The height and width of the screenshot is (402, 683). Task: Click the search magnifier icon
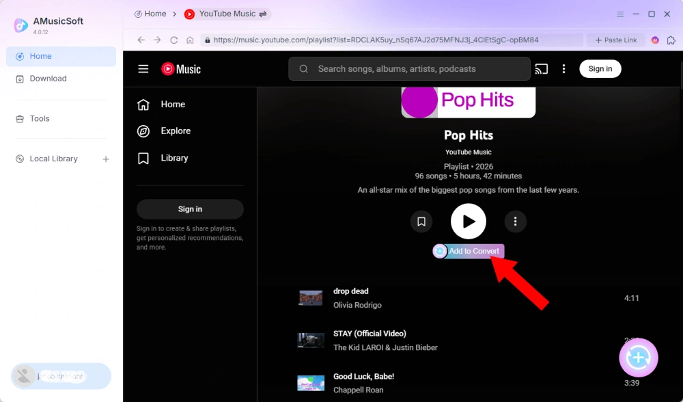304,69
